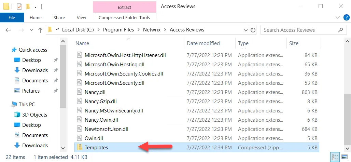The height and width of the screenshot is (162, 351).
Task: Click Program Files breadcrumb
Action: point(118,30)
